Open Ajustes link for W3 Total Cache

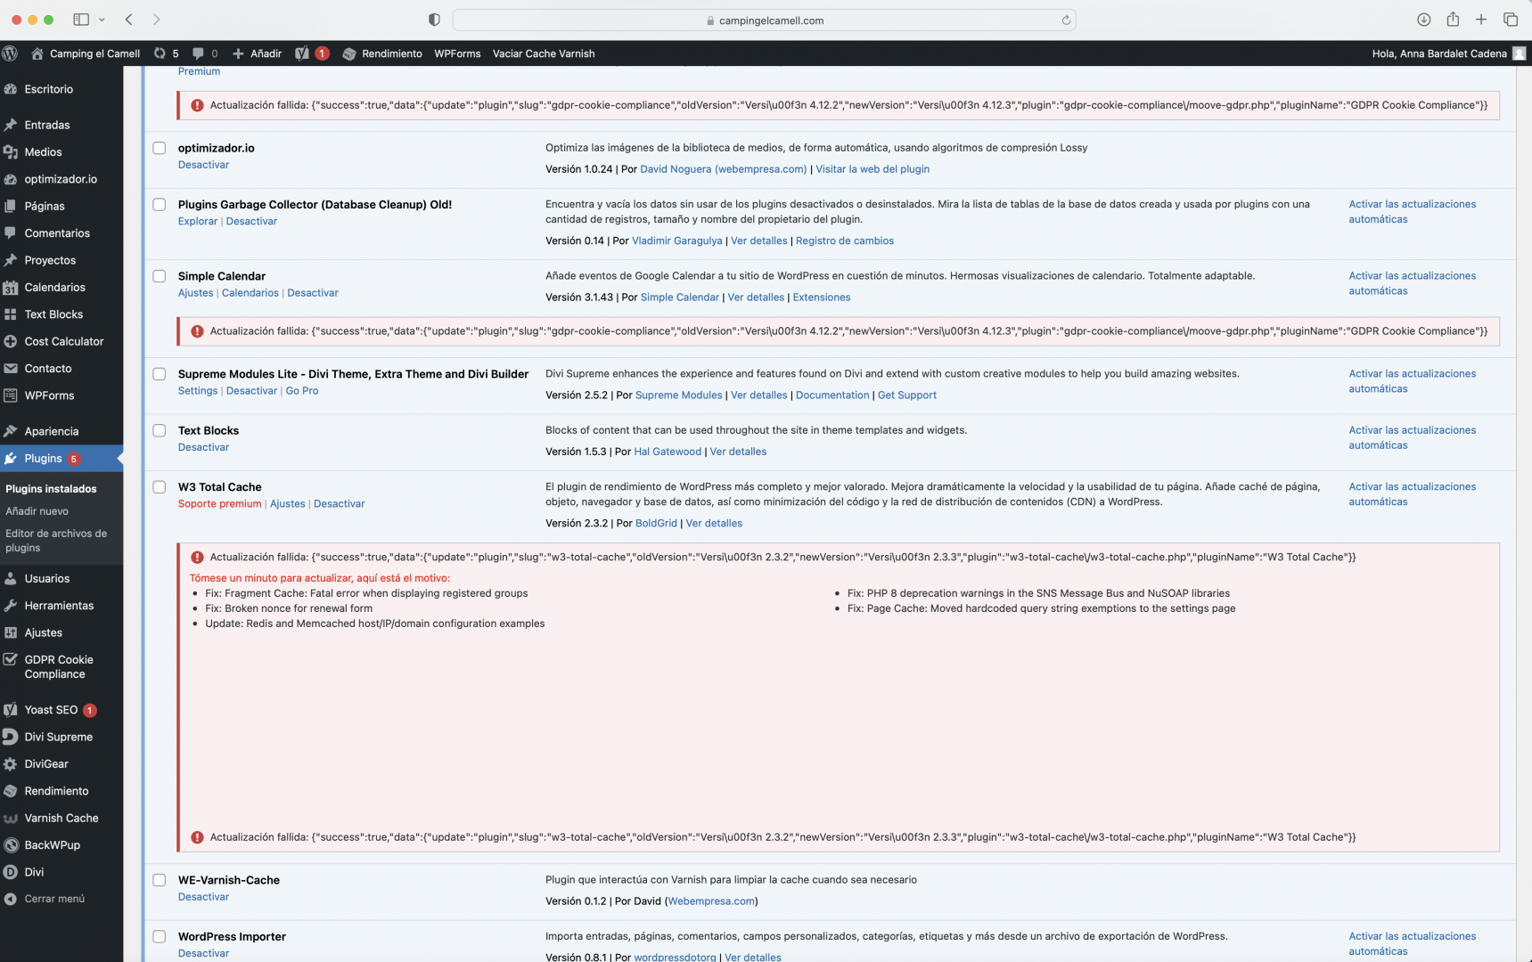[288, 504]
